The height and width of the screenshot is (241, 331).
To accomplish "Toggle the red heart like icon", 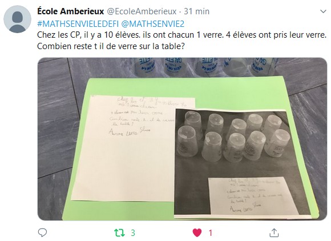I will [x=197, y=233].
